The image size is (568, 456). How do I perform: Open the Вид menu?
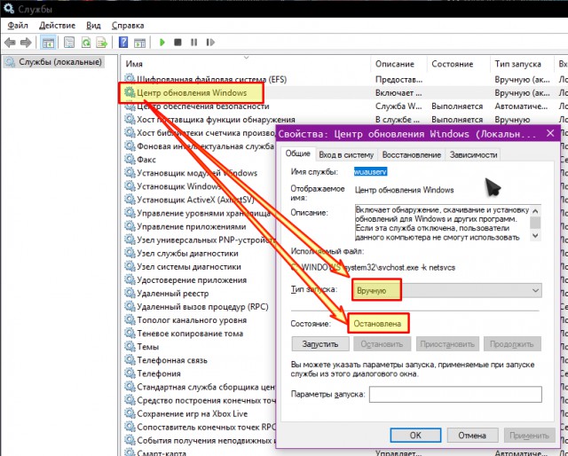(x=93, y=26)
